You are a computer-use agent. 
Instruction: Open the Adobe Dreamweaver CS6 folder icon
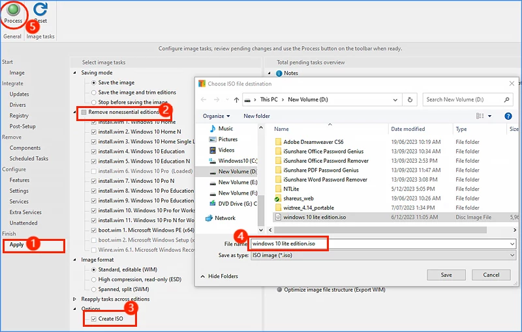[279, 142]
